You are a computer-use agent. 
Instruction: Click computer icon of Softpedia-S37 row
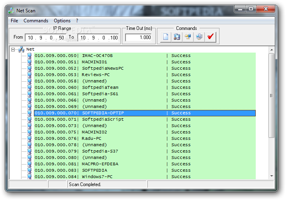[x=29, y=151]
